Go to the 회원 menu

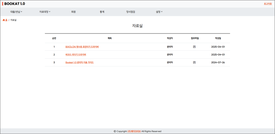[x=74, y=12]
